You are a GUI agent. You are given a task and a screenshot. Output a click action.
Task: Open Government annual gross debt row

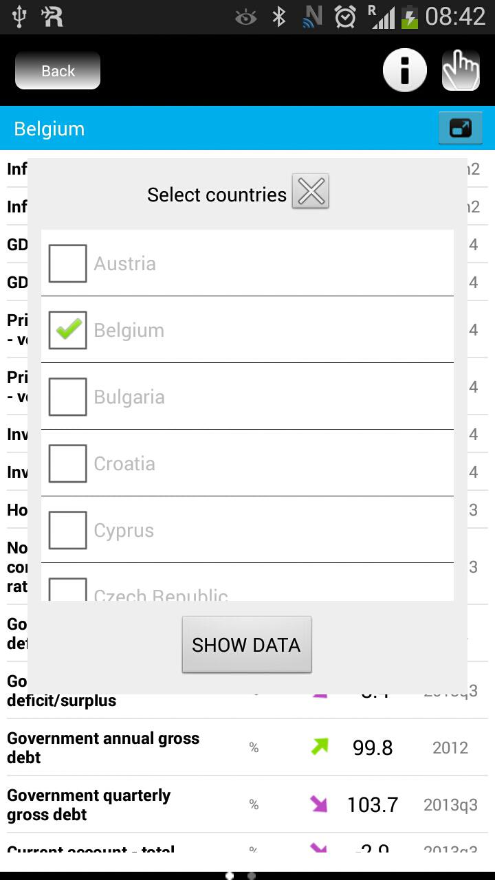click(x=247, y=747)
